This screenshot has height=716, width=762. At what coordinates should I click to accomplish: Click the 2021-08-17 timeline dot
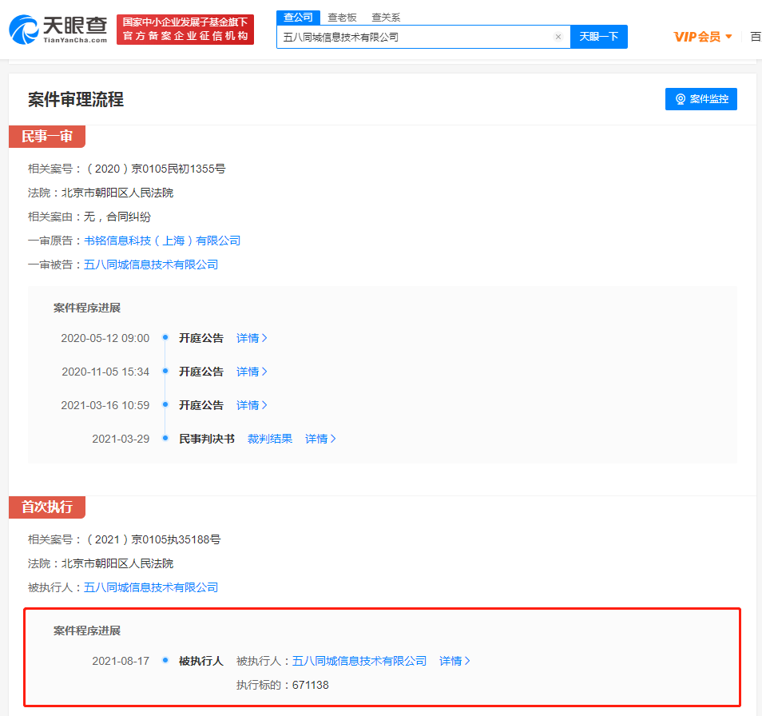tap(165, 660)
